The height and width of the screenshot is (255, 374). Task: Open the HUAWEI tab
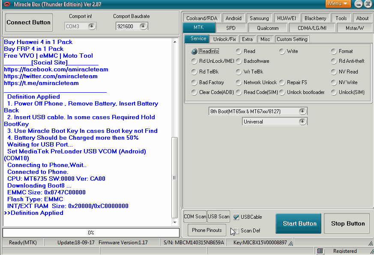tap(287, 18)
